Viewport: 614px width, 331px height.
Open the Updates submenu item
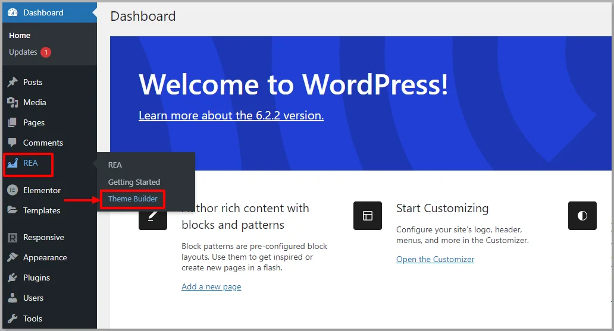[23, 52]
